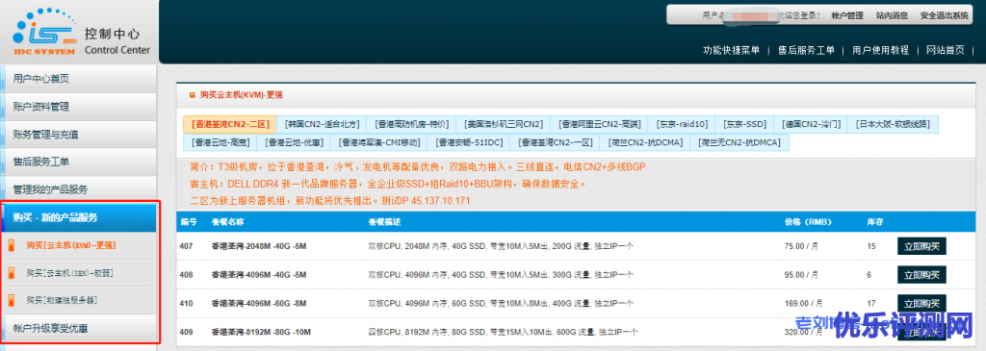
Task: Switch to the 荷兰无CN2-抗DMCA tab
Action: [739, 142]
